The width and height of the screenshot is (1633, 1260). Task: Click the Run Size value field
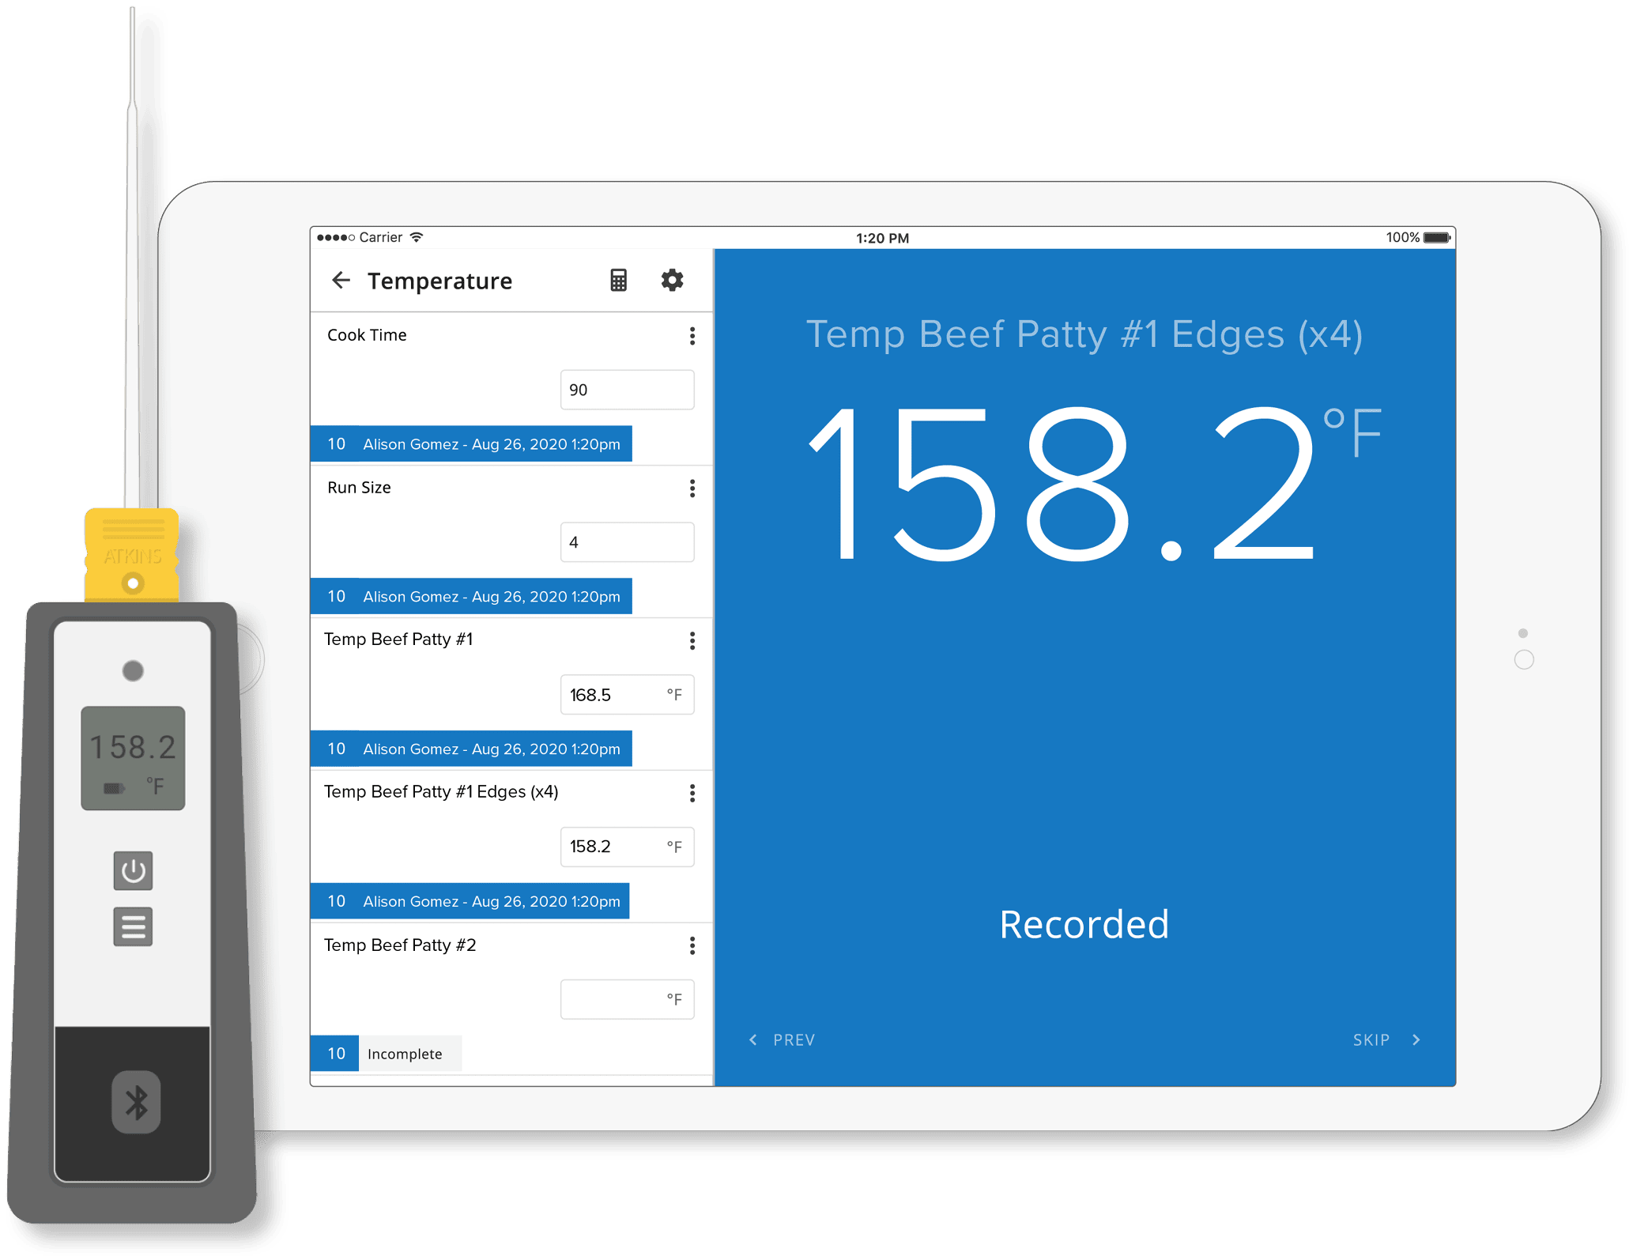point(627,542)
